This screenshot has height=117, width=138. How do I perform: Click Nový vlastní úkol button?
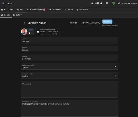point(91,23)
